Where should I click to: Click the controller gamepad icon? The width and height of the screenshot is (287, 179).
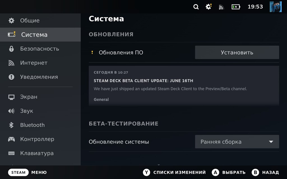tap(11, 139)
